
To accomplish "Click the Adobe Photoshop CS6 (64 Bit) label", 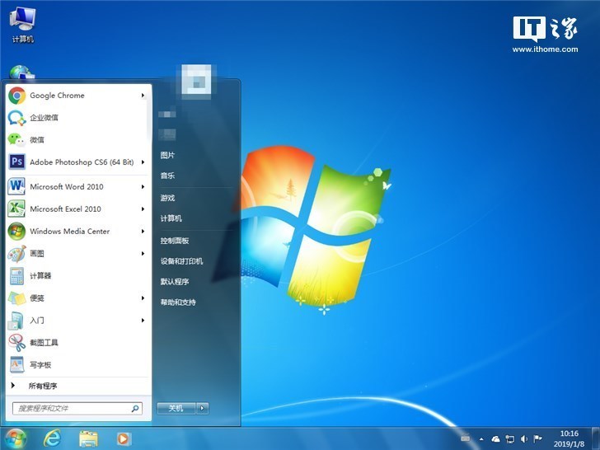I will pyautogui.click(x=82, y=162).
